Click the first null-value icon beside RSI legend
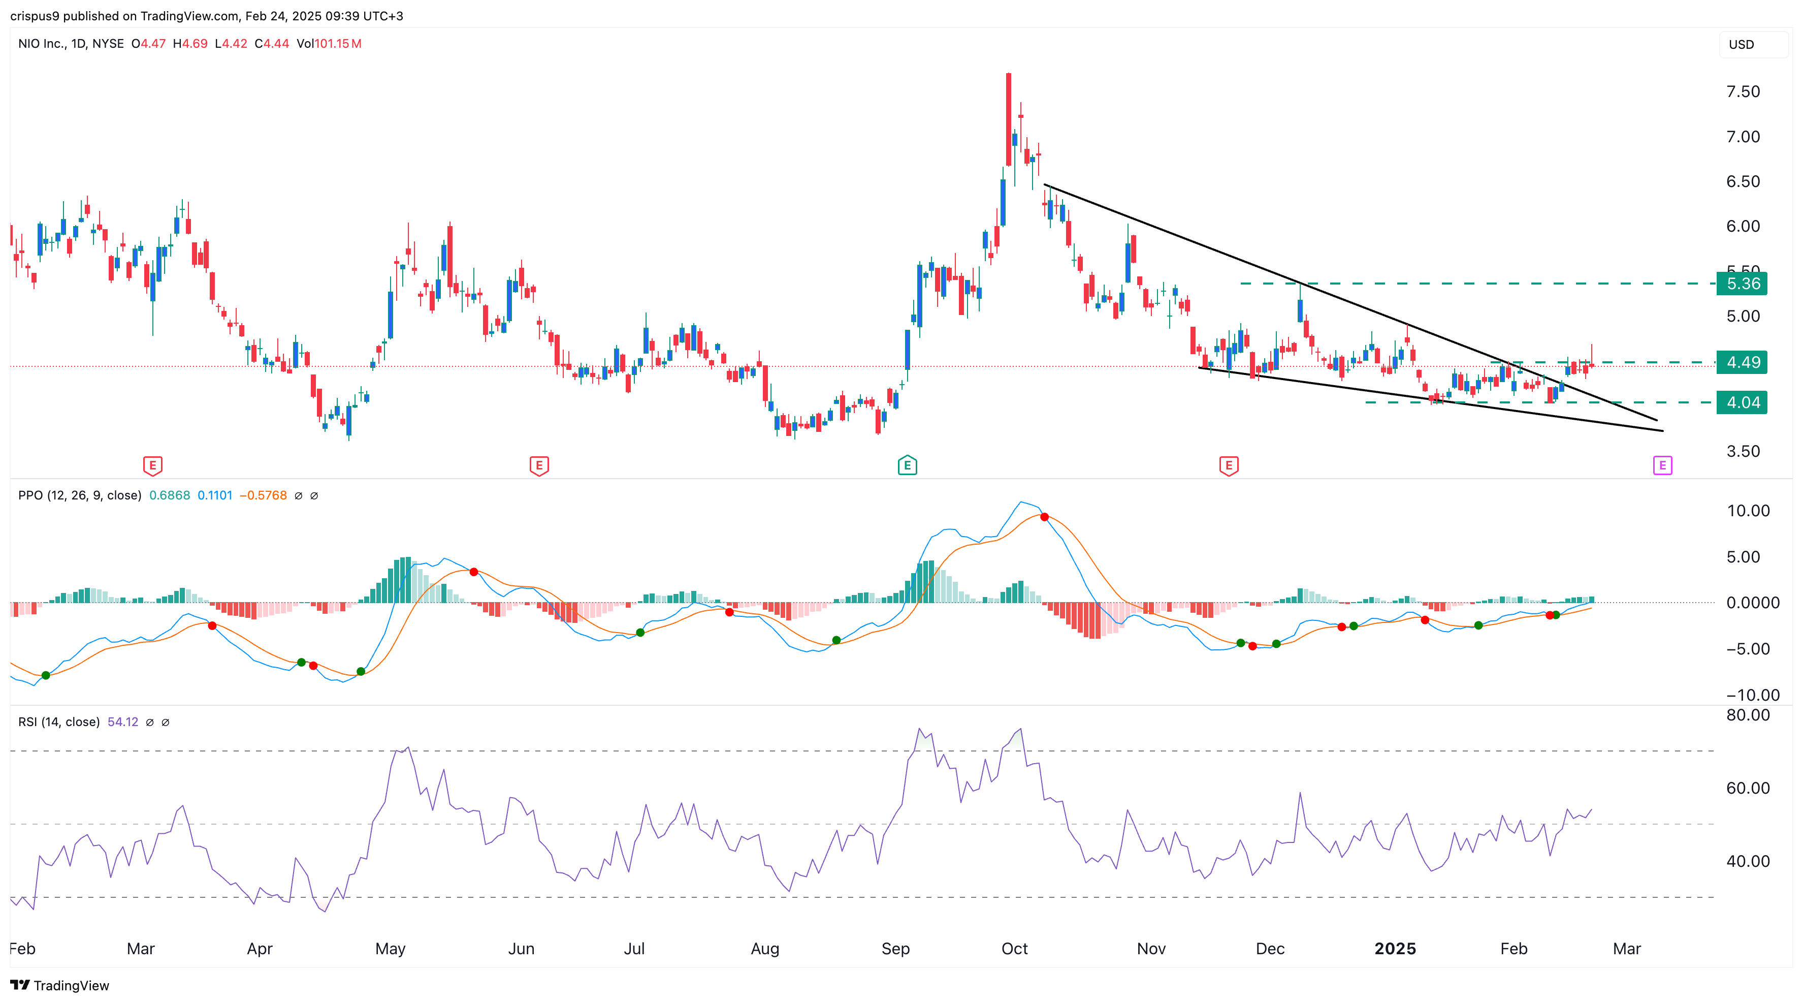The width and height of the screenshot is (1803, 1003). (x=150, y=722)
